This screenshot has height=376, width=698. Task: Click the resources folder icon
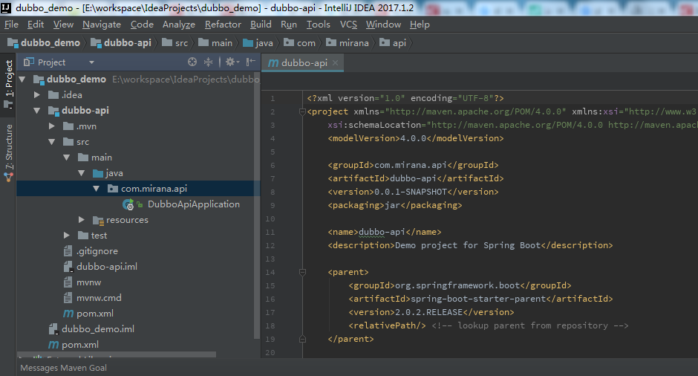coord(98,220)
